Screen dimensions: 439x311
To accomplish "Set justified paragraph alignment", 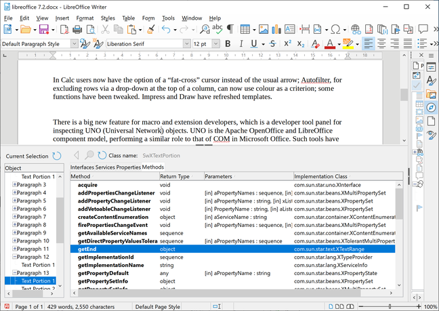I will coord(408,43).
